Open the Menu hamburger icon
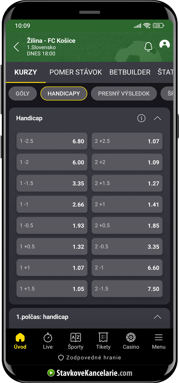The height and width of the screenshot is (383, 179). tap(159, 337)
